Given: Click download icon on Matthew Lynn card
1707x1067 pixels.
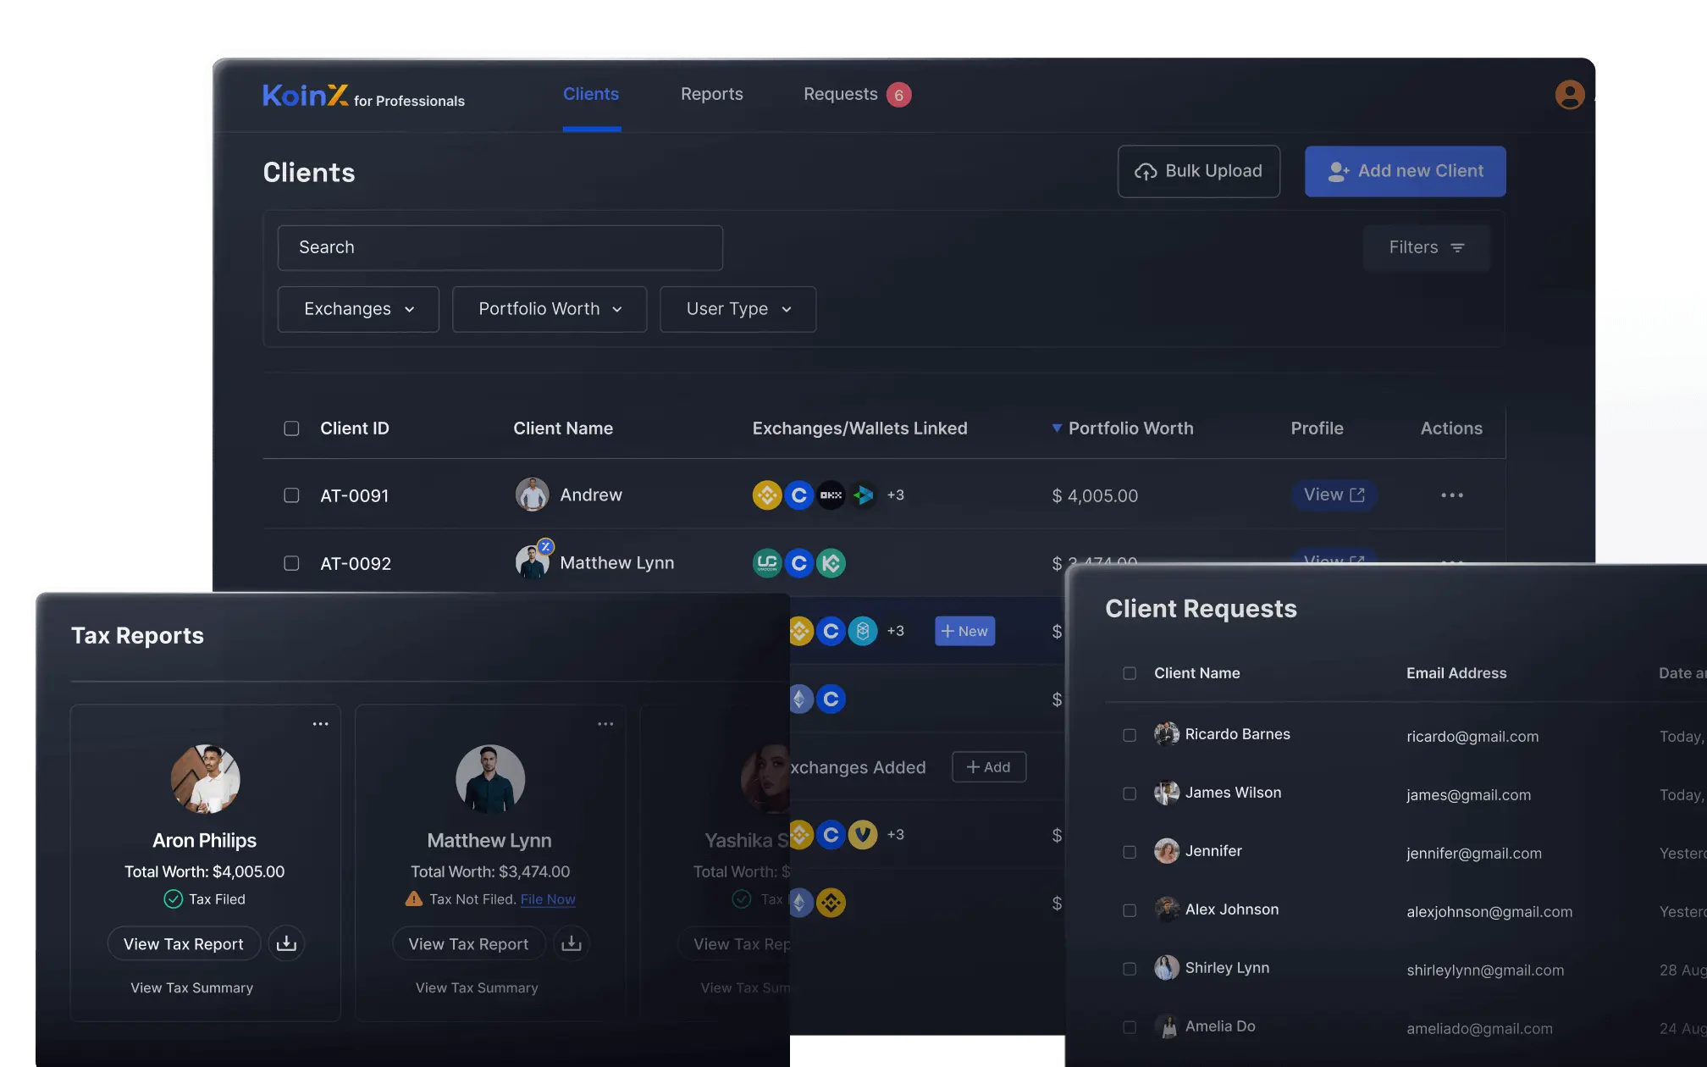Looking at the screenshot, I should coord(572,943).
